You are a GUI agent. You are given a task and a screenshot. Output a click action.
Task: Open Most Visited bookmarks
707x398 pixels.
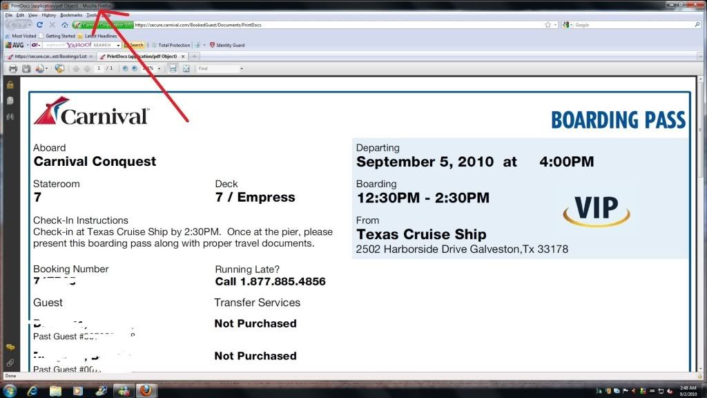pos(21,36)
